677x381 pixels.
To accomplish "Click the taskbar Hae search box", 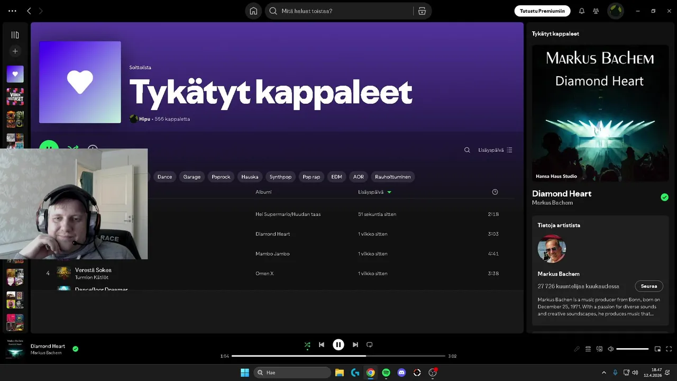I will point(291,373).
